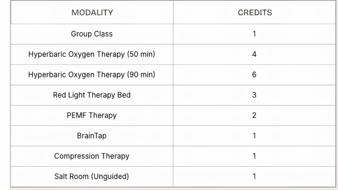
Task: Click the word Therapy in PEMF row
Action: (103, 116)
